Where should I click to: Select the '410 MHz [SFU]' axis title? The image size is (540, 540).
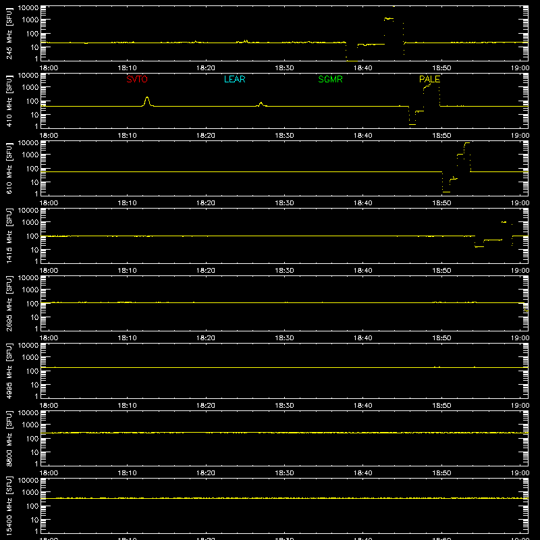pos(9,101)
